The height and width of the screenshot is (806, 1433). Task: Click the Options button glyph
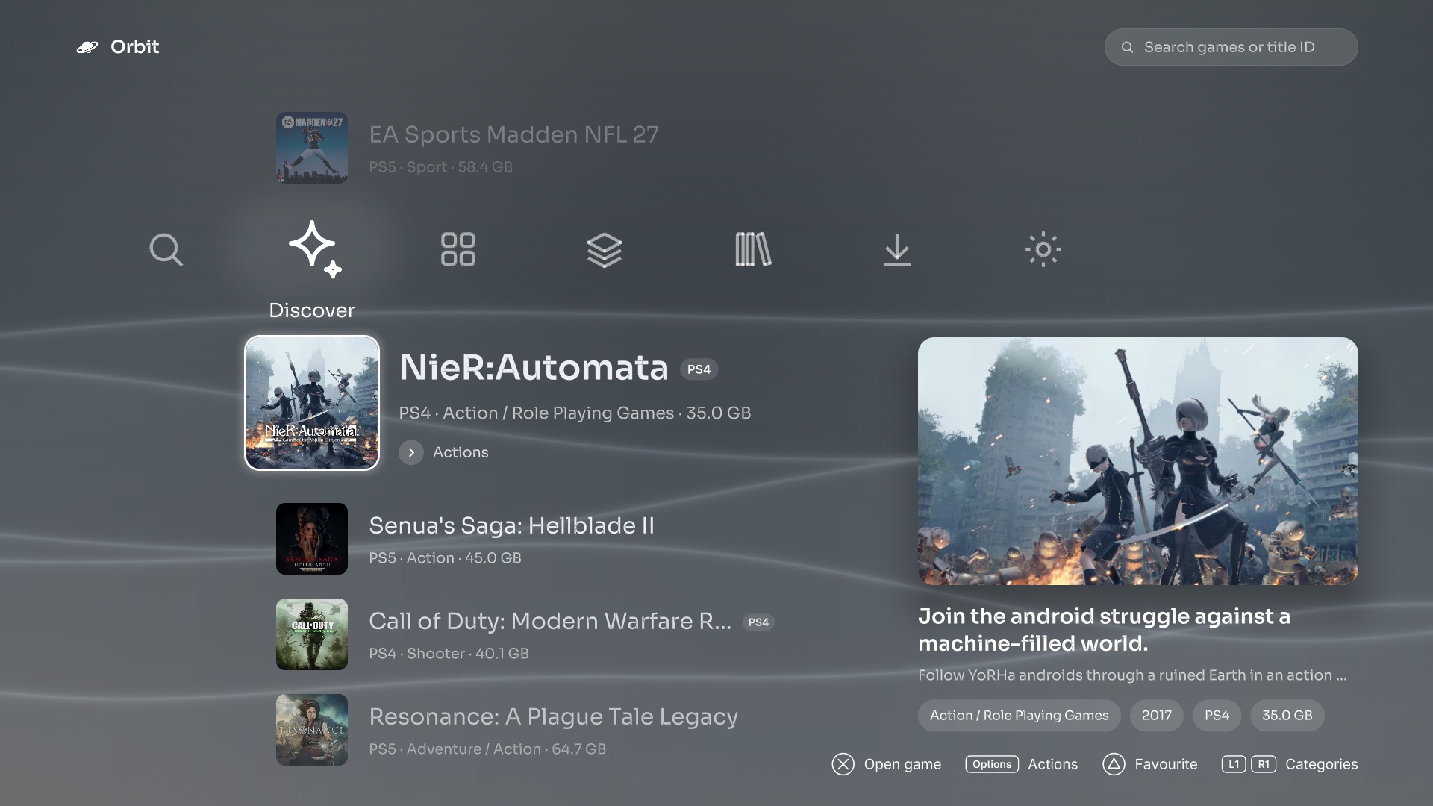click(x=992, y=764)
